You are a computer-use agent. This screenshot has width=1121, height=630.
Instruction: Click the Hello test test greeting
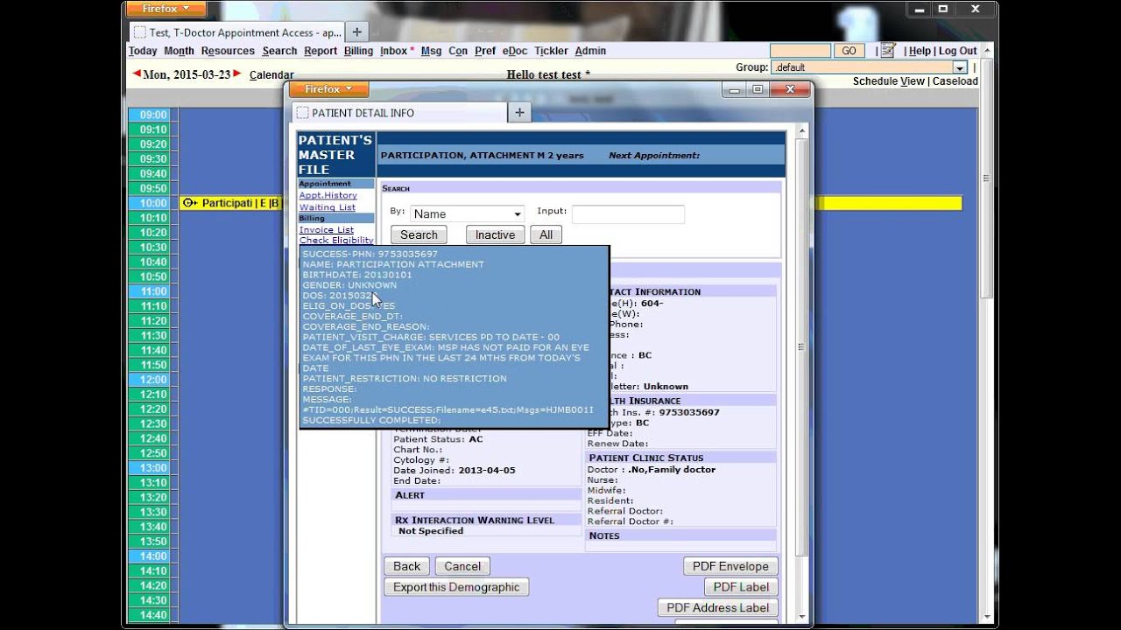[x=548, y=74]
